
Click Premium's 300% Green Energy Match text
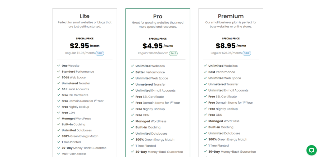(x=228, y=139)
